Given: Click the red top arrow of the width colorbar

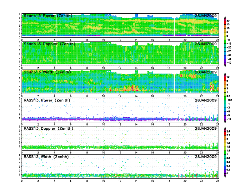Looking at the screenshot, I should click(225, 75).
